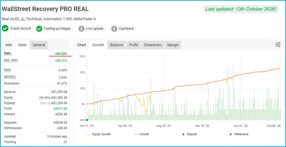Viewport: 286px width, 147px height.
Task: Click the Oct 11, '24 axis date
Action: click(87, 126)
